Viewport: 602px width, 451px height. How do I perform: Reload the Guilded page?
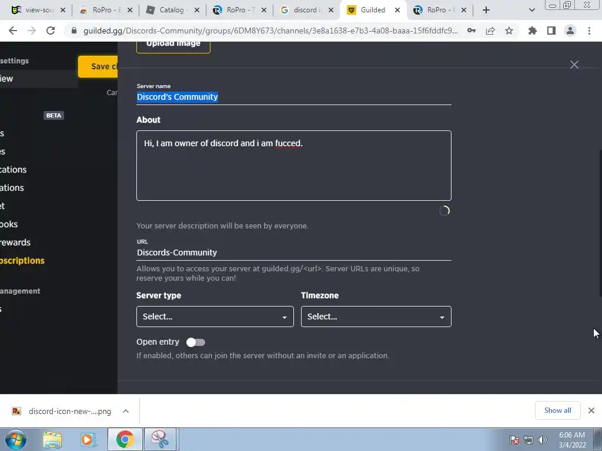(x=51, y=31)
